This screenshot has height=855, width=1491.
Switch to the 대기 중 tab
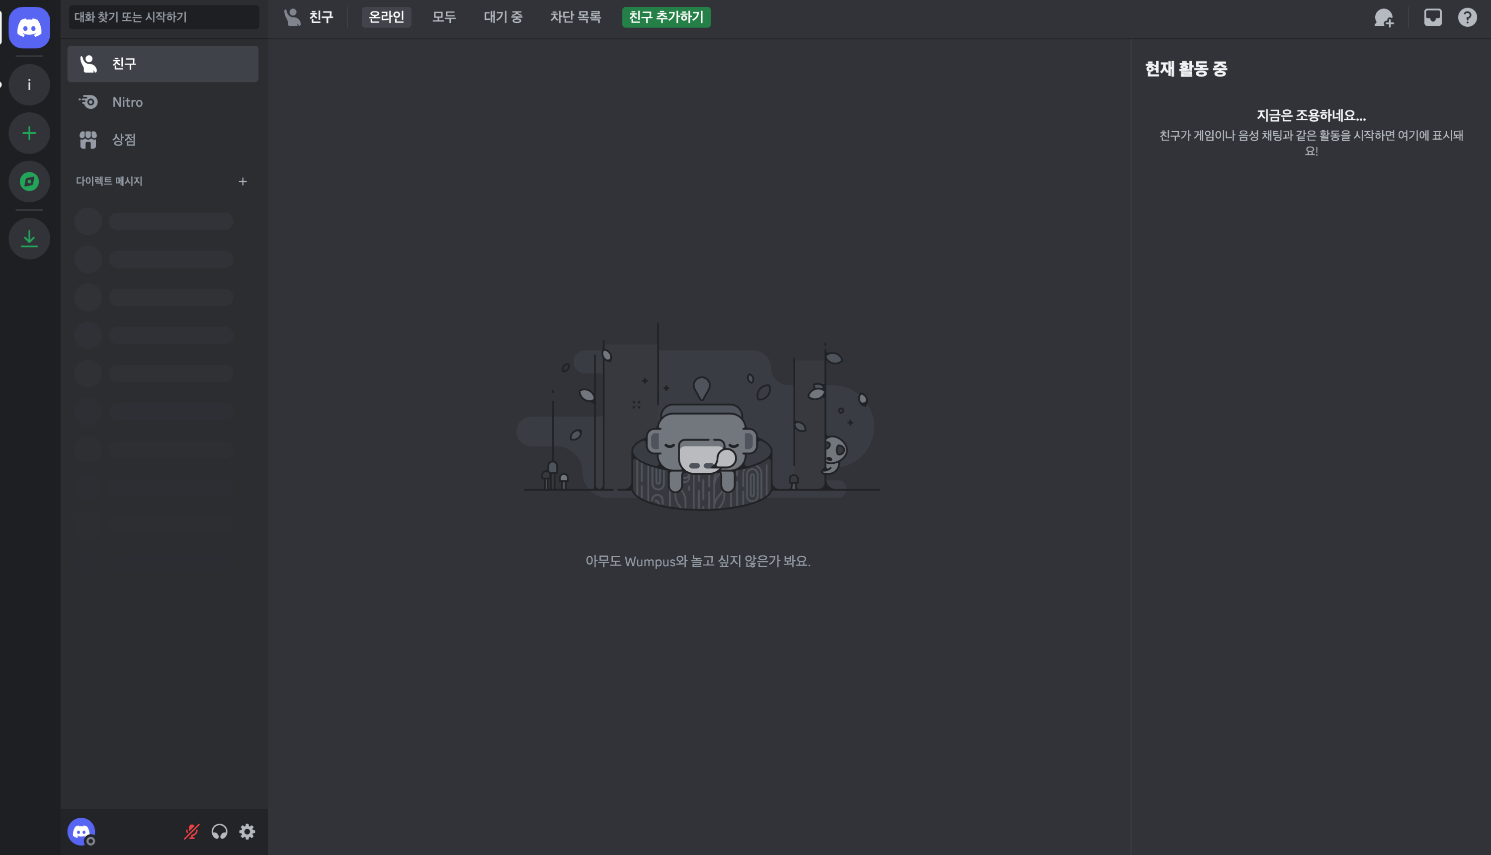pos(502,17)
